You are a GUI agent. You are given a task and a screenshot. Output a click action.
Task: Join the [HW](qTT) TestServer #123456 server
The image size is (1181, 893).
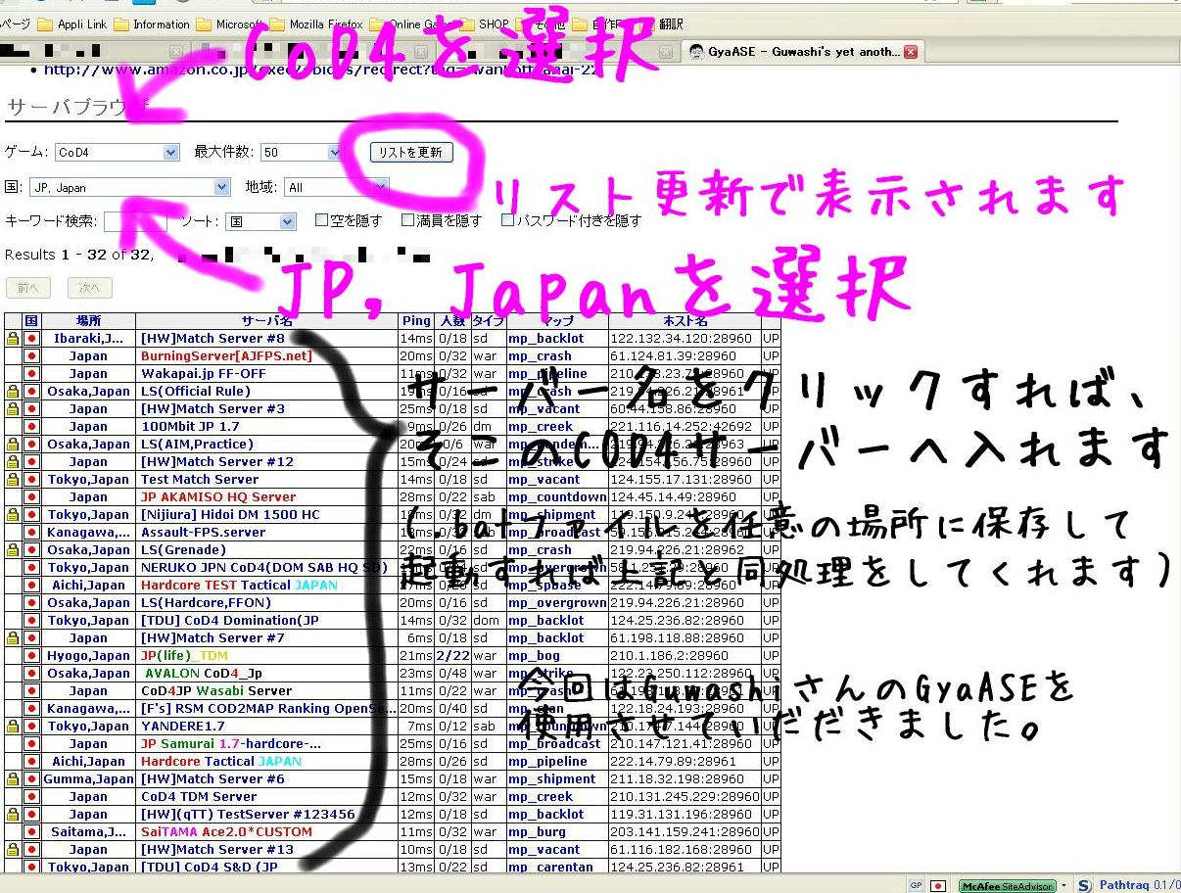click(248, 815)
